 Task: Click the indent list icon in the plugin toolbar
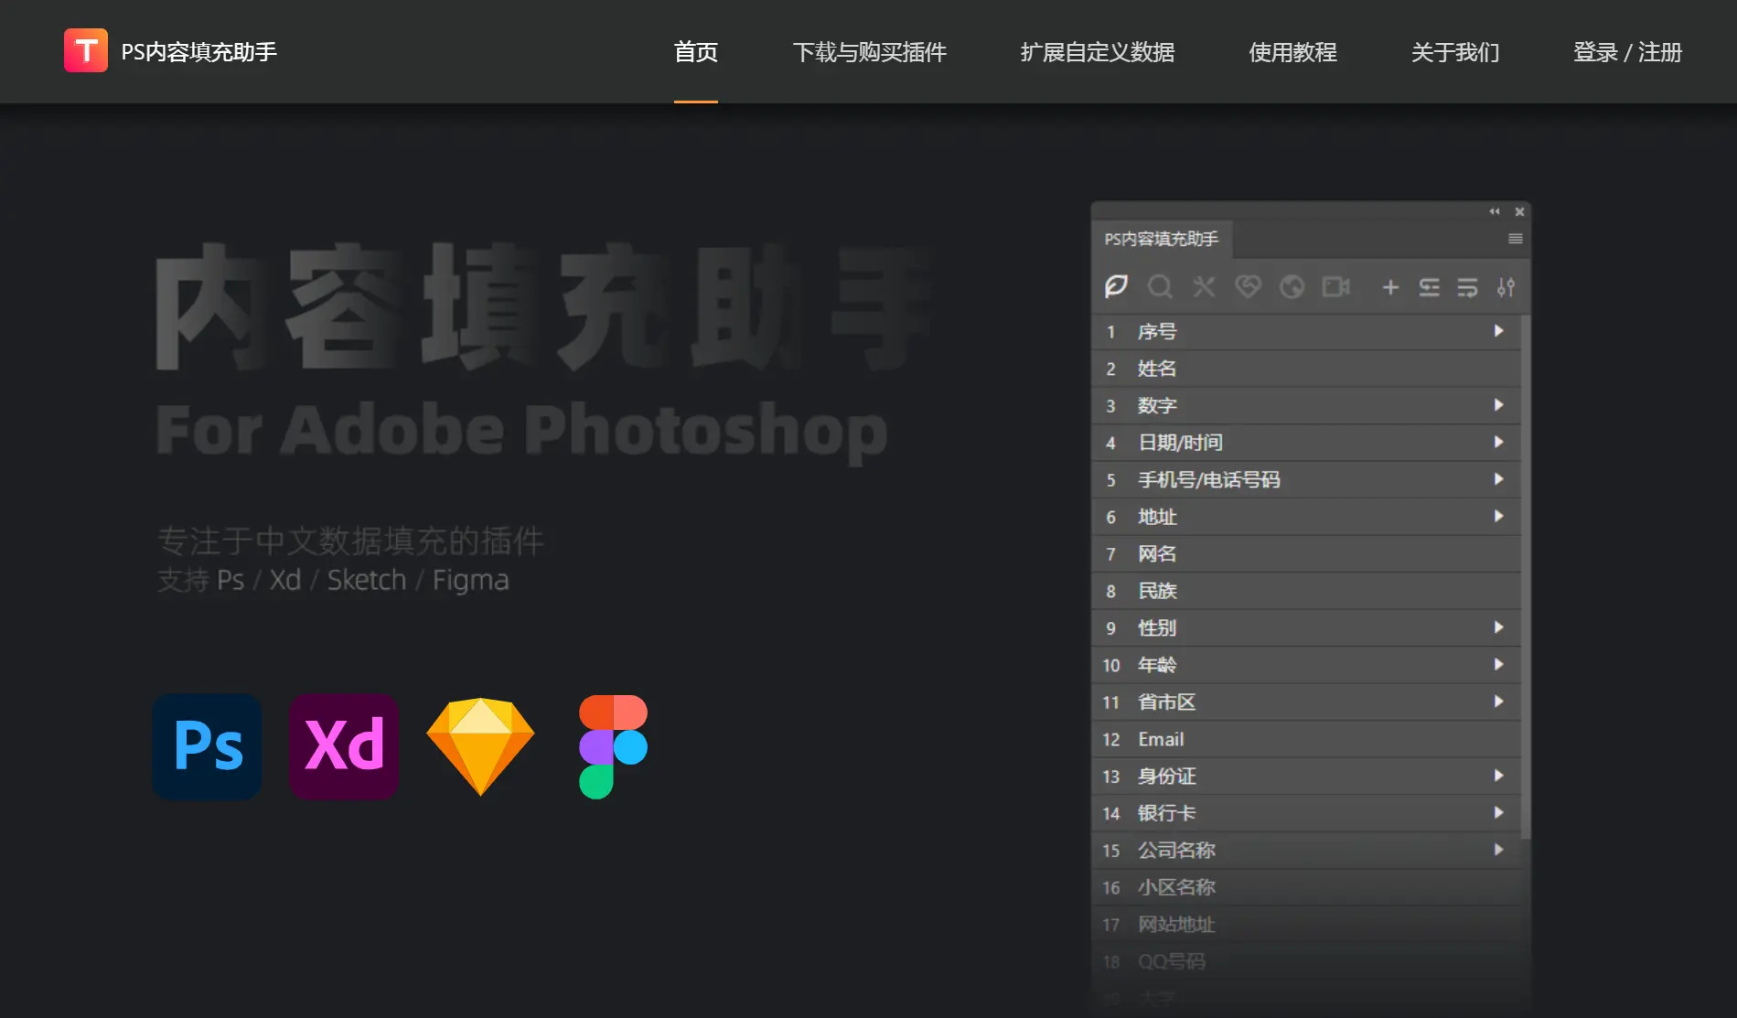tap(1429, 288)
